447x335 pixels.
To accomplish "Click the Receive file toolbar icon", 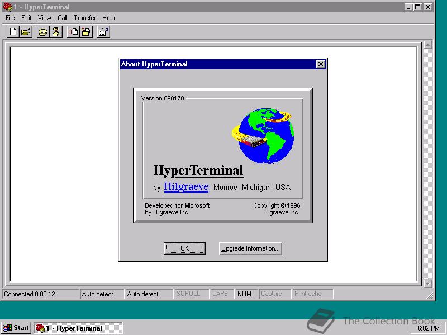I will [86, 32].
